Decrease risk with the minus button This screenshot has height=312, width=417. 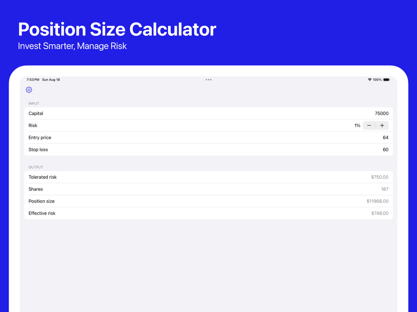[x=369, y=125]
